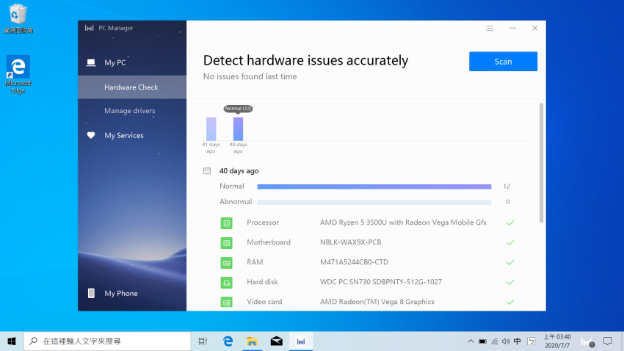This screenshot has width=624, height=351.
Task: Select Hardware Check in sidebar
Action: point(131,87)
